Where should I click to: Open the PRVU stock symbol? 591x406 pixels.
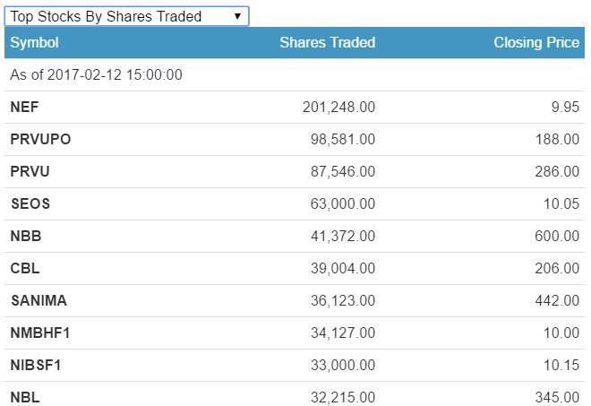point(30,171)
